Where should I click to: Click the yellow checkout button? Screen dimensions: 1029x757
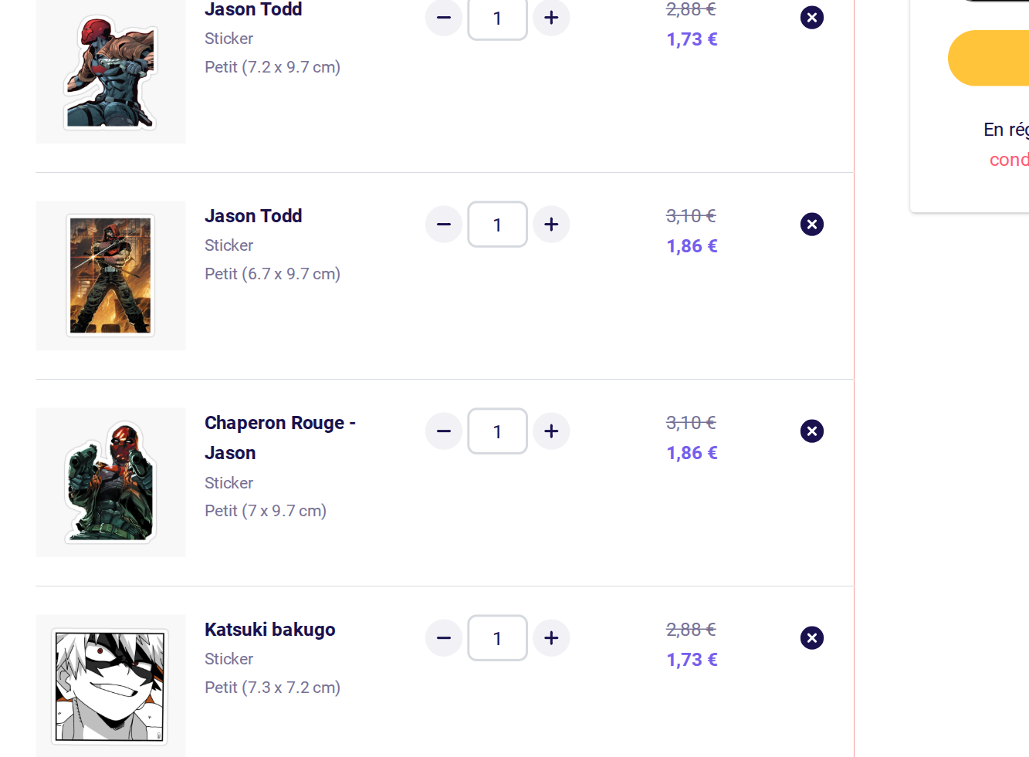point(989,58)
